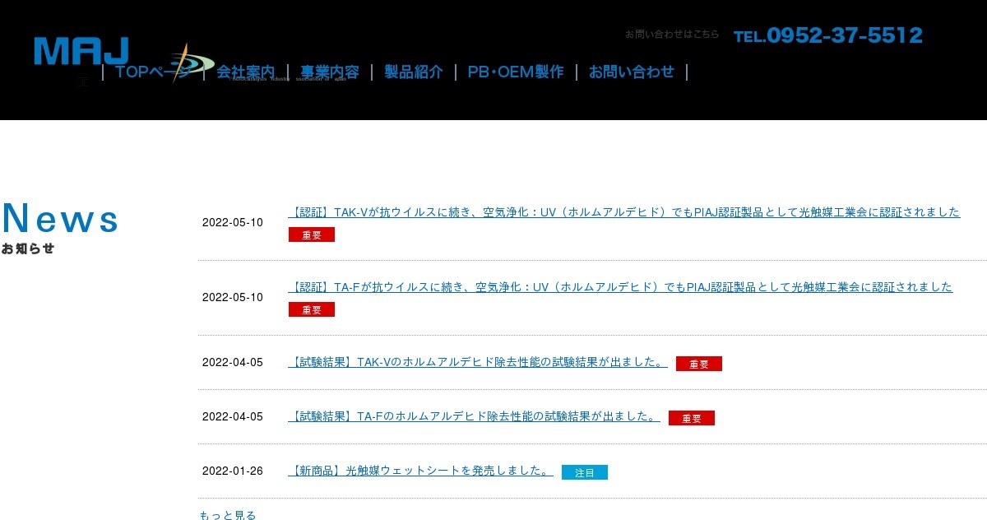
Task: Click blue 注目 badge next to wet sheet news
Action: pos(585,472)
